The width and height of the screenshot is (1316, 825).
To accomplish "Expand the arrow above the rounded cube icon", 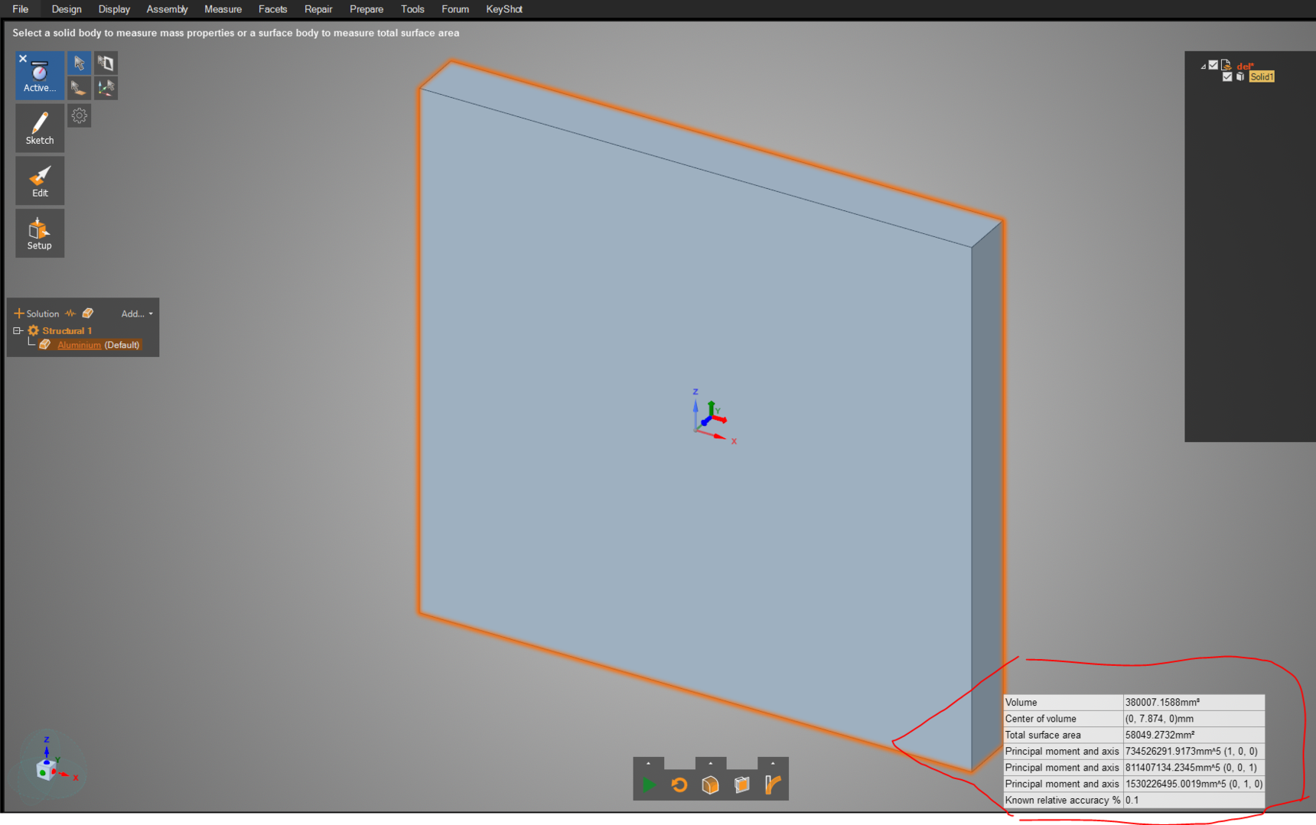I will [x=711, y=763].
